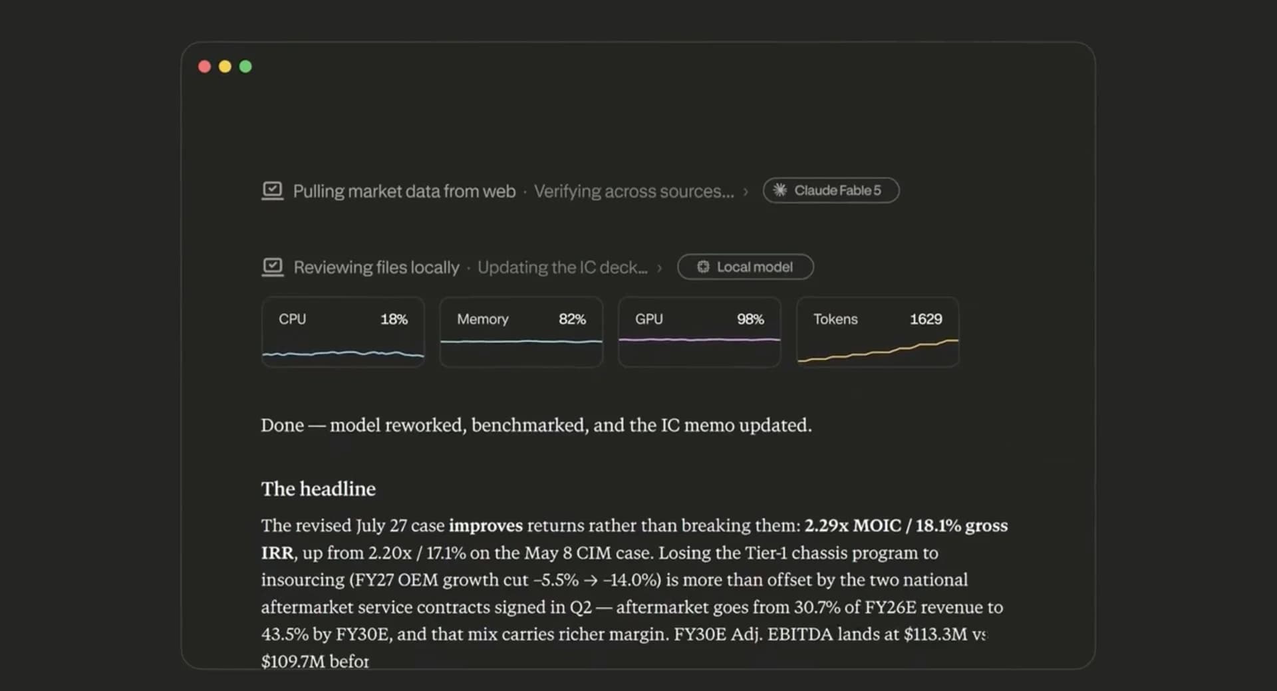Click the GPU purple usage line
Viewport: 1277px width, 691px height.
(699, 340)
